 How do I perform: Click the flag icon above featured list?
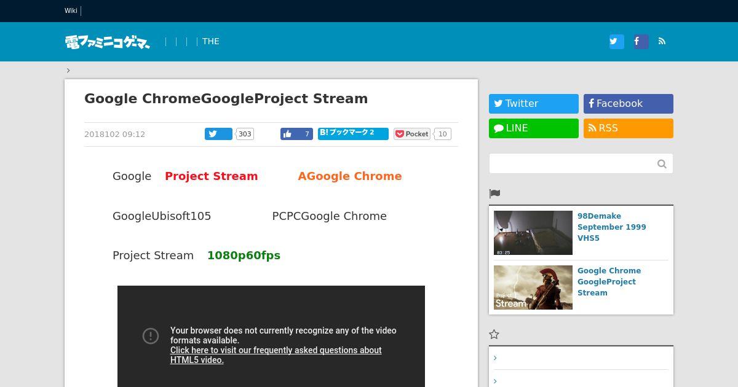494,193
